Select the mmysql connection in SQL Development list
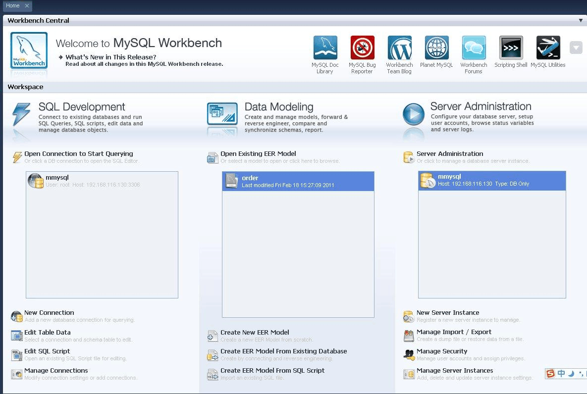Screen dimensions: 587x394 (102, 181)
